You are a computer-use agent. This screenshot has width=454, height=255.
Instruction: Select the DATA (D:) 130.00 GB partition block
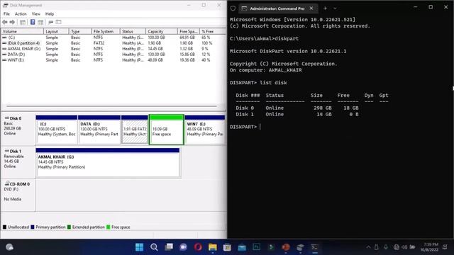(99, 130)
